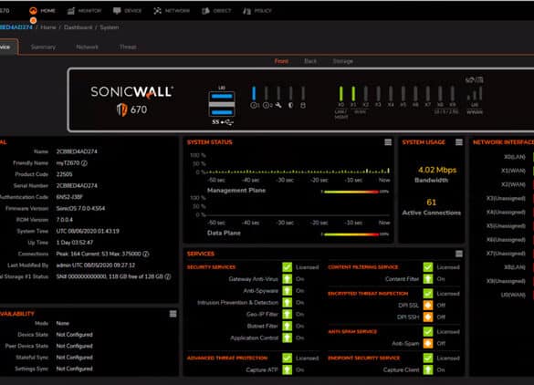This screenshot has height=385, width=534.
Task: Click the Botnet Filter On status icon
Action: (288, 326)
